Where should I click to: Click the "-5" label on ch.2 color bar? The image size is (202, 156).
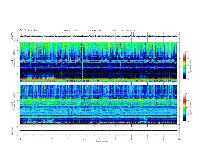coord(188,107)
